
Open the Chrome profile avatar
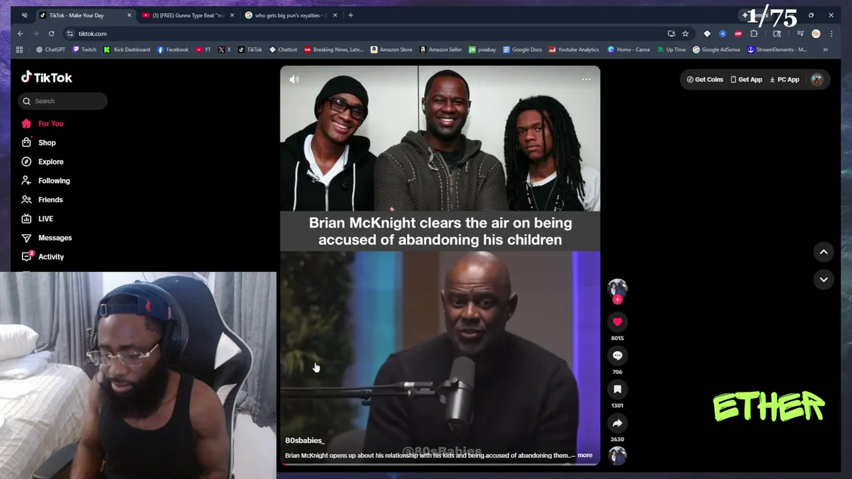point(816,34)
